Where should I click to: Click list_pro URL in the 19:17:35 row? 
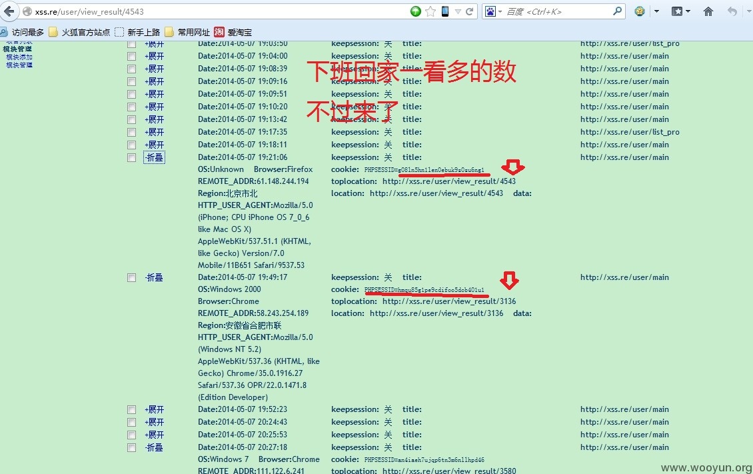pos(630,132)
